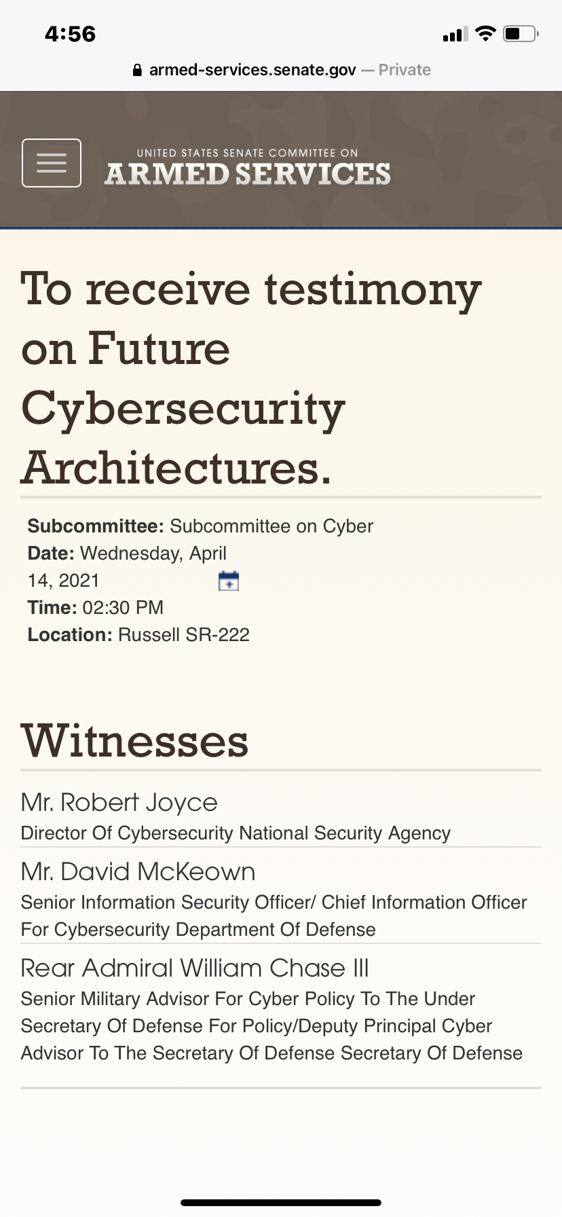Open the hamburger navigation menu
The height and width of the screenshot is (1217, 562).
coord(52,163)
